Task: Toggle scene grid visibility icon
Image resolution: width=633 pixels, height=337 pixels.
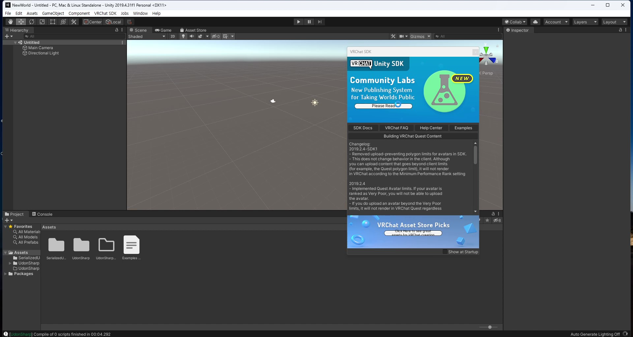Action: coord(225,36)
